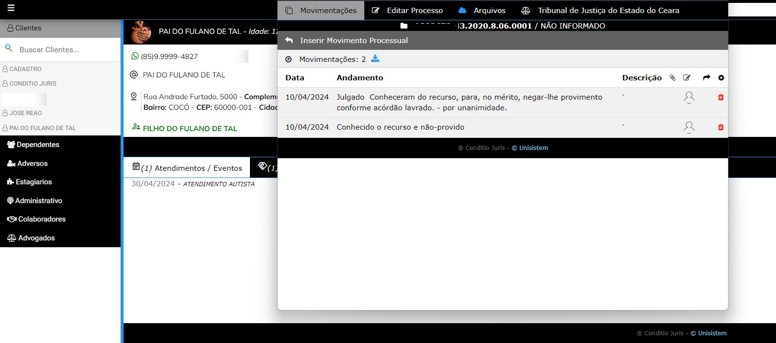The image size is (776, 343).
Task: Open the hamburger menu at top left
Action: (11, 8)
